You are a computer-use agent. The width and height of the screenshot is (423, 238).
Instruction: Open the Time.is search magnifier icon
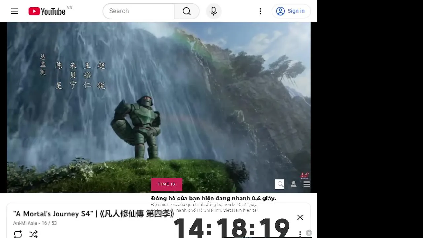tap(280, 184)
